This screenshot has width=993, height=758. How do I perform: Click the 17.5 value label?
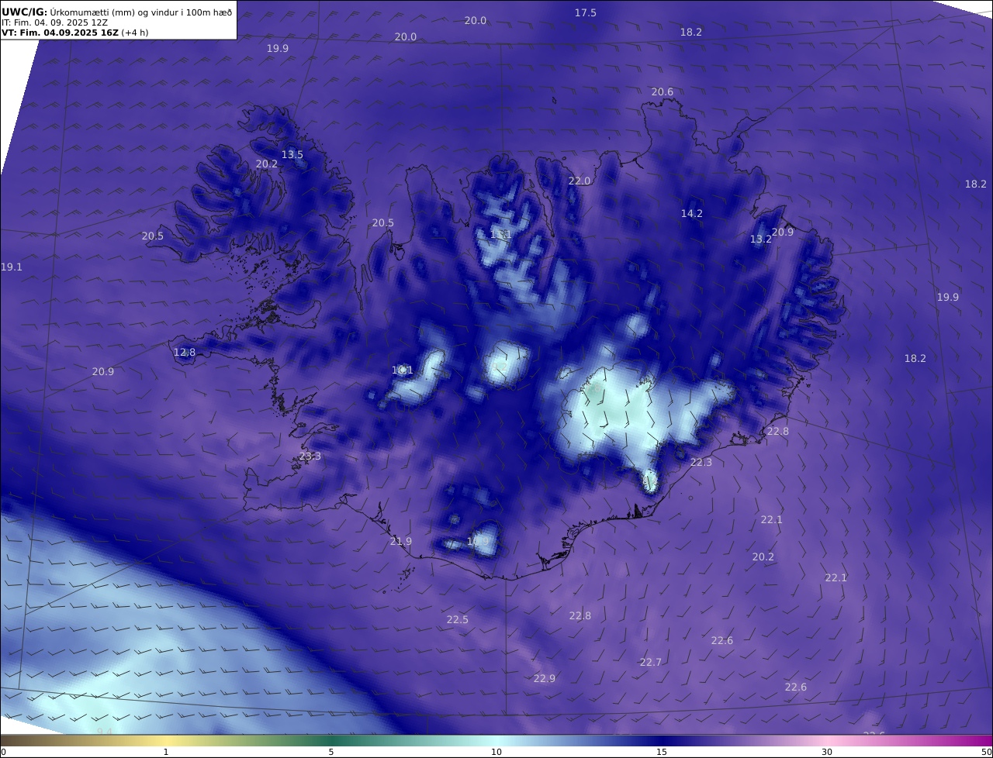point(586,12)
